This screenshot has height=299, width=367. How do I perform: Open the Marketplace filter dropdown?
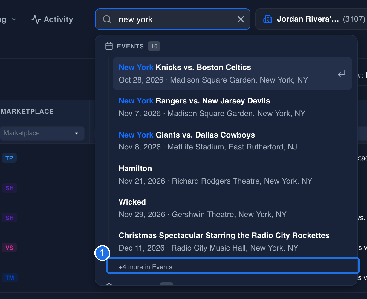coord(42,133)
